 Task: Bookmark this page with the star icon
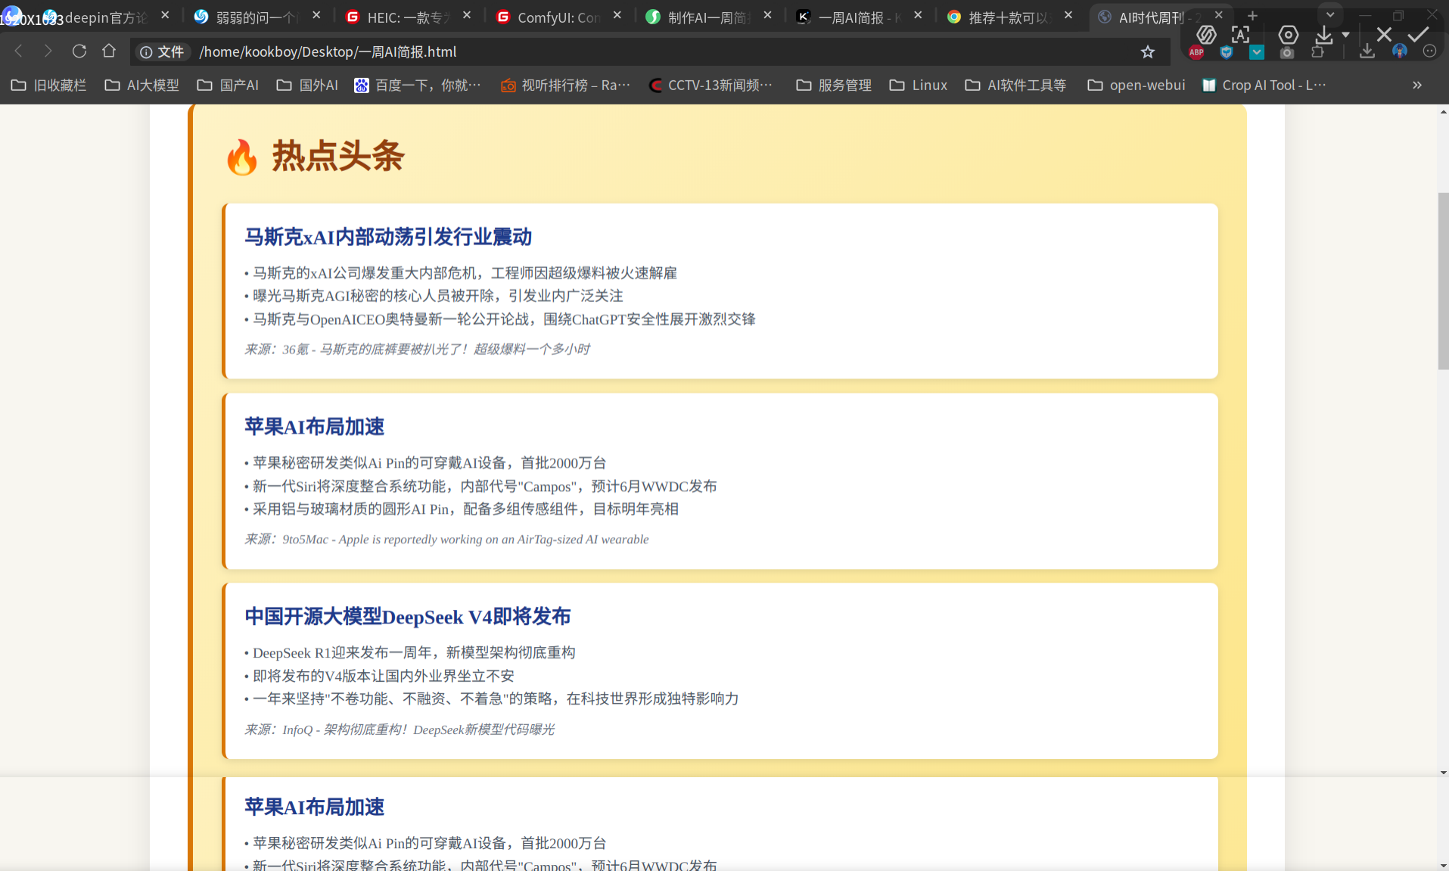click(x=1148, y=51)
